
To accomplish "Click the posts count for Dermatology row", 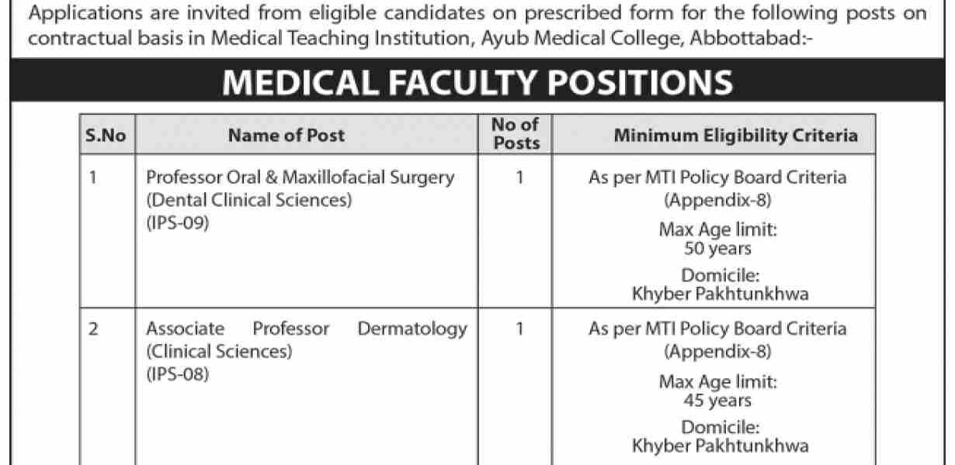I will click(x=519, y=329).
